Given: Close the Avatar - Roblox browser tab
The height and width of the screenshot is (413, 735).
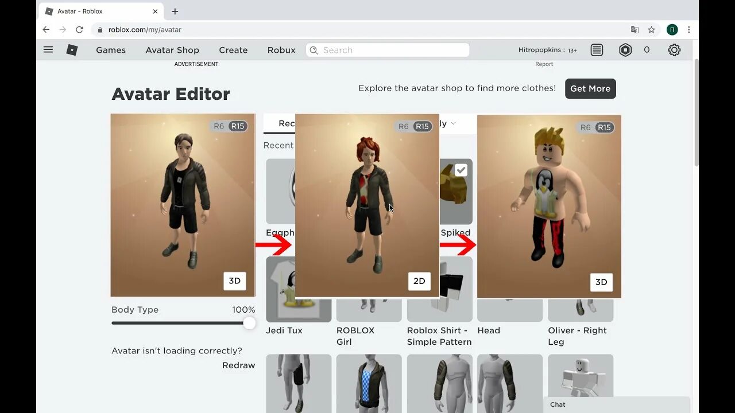Looking at the screenshot, I should (155, 11).
